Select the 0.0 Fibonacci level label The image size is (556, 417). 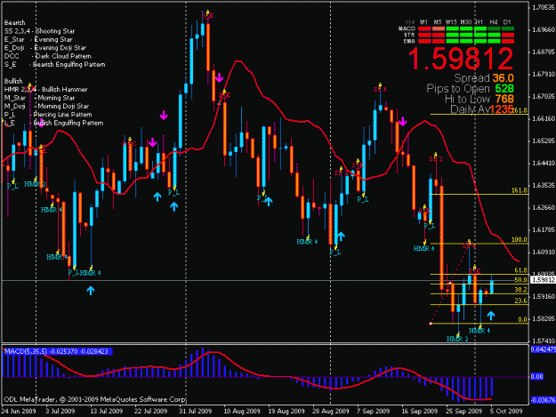tap(523, 319)
